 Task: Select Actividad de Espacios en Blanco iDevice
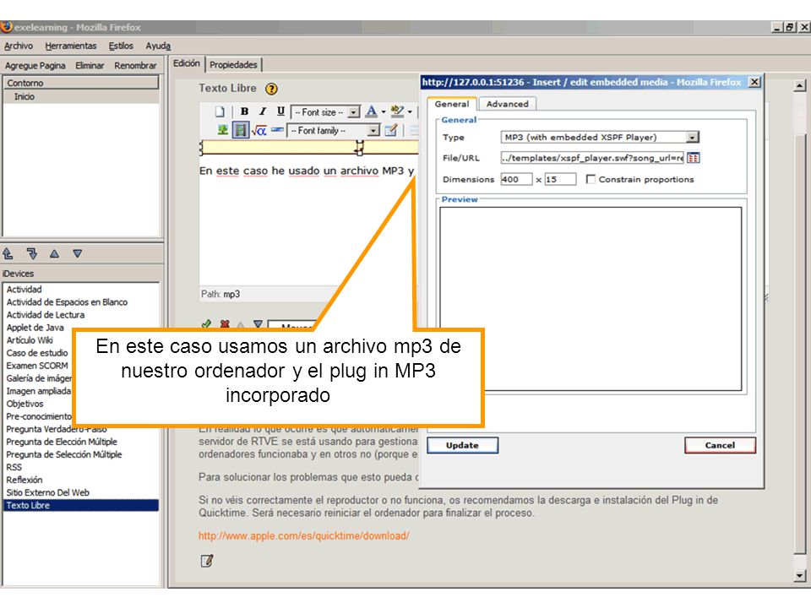(x=68, y=302)
